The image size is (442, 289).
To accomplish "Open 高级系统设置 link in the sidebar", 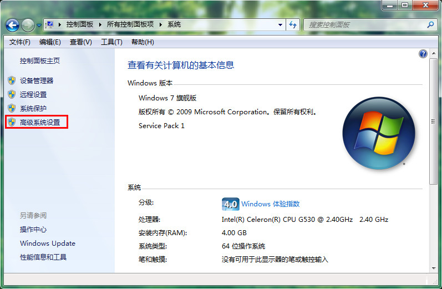I will coord(40,122).
